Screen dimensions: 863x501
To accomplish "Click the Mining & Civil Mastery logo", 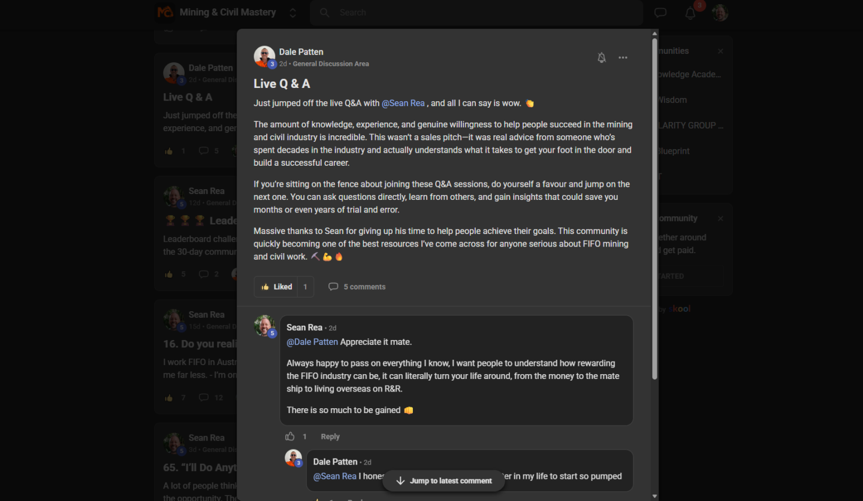I will 165,12.
